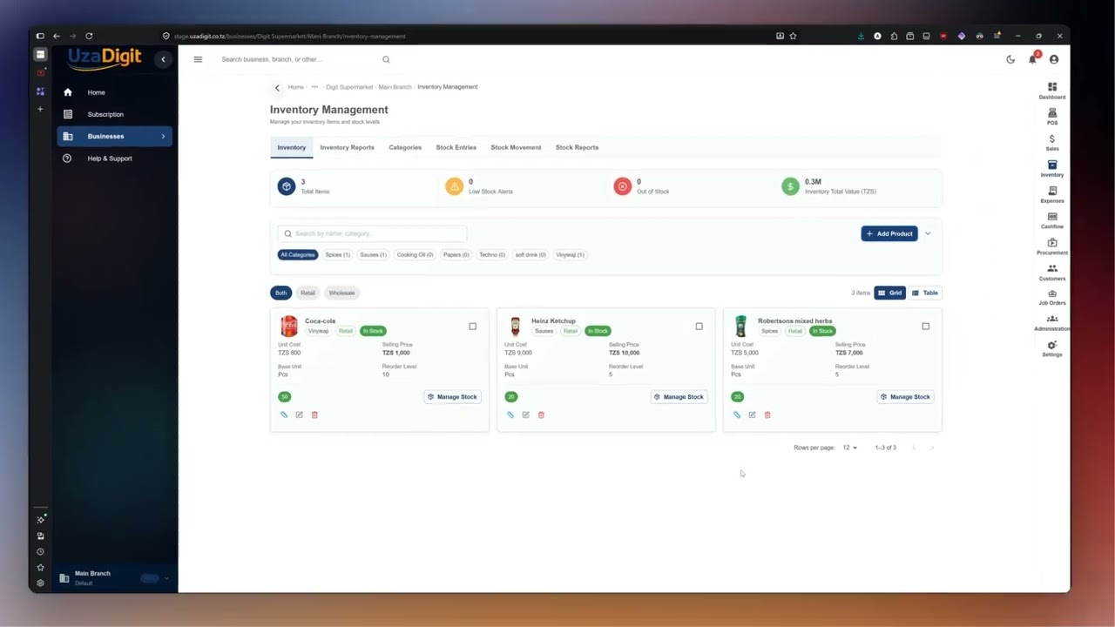Open the Rows per page dropdown
The image size is (1115, 627).
click(x=849, y=448)
